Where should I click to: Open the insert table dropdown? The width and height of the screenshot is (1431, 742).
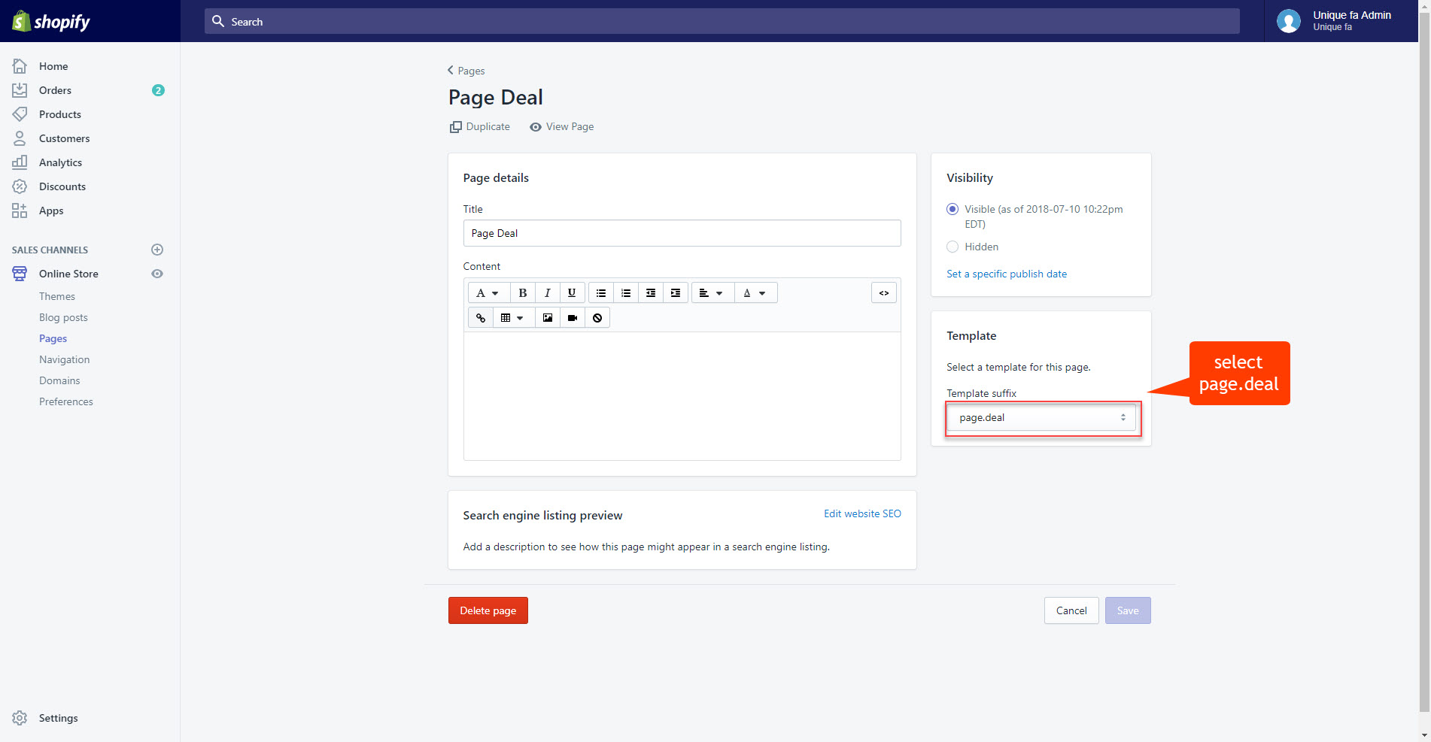(513, 318)
